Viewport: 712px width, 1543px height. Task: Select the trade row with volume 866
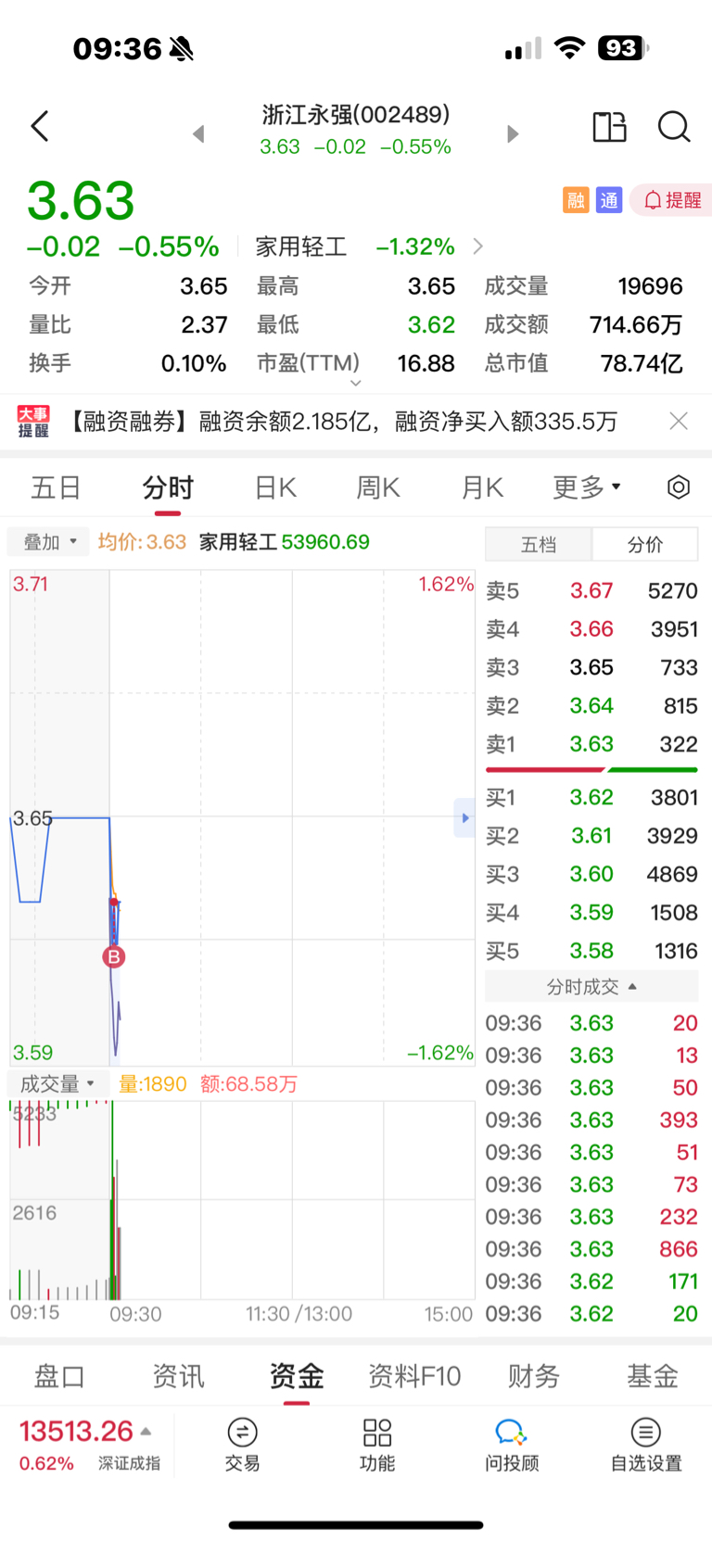(591, 1249)
